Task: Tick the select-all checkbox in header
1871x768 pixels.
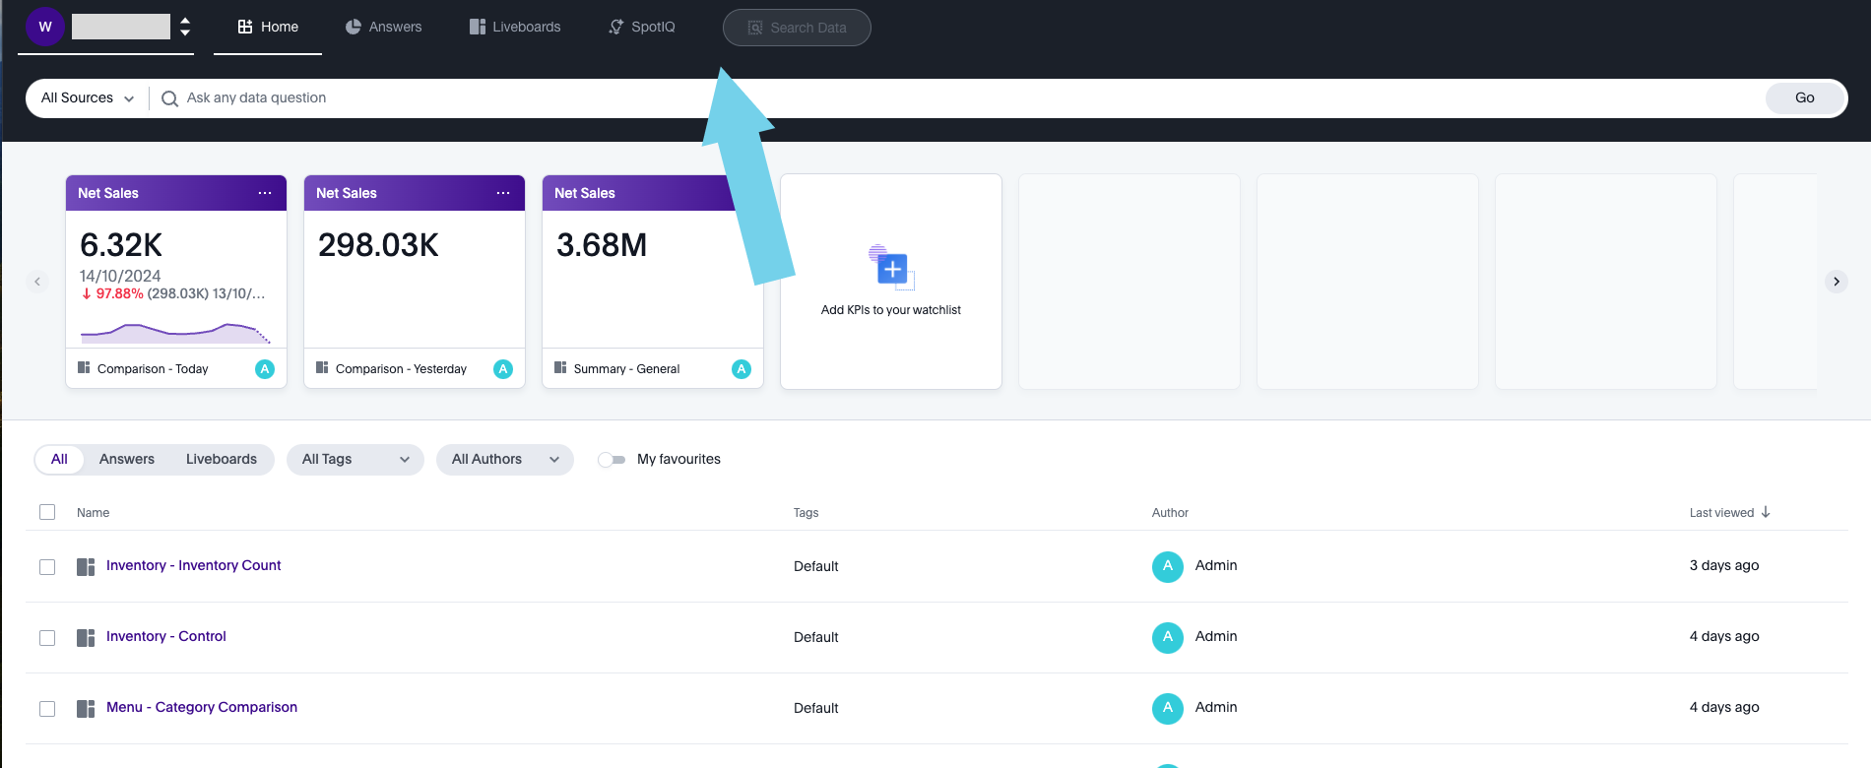Action: [47, 512]
